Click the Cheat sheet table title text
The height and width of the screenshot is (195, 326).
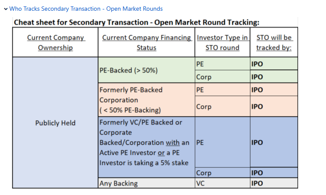point(137,23)
